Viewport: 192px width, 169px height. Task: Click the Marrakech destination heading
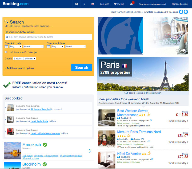tap(31, 145)
